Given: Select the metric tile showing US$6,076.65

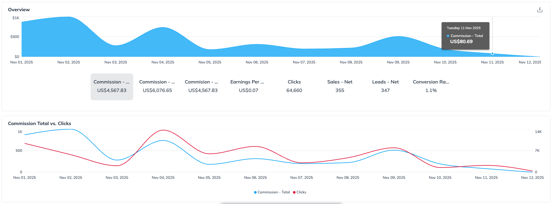Looking at the screenshot, I should pyautogui.click(x=157, y=87).
